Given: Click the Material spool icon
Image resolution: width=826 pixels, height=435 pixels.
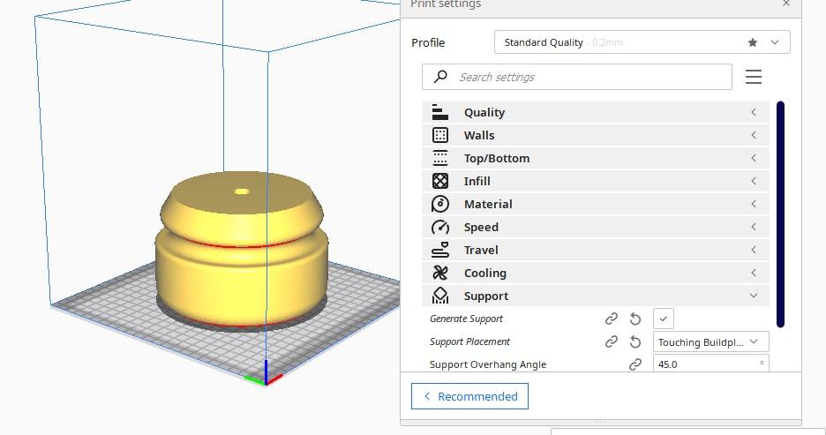Looking at the screenshot, I should tap(439, 204).
